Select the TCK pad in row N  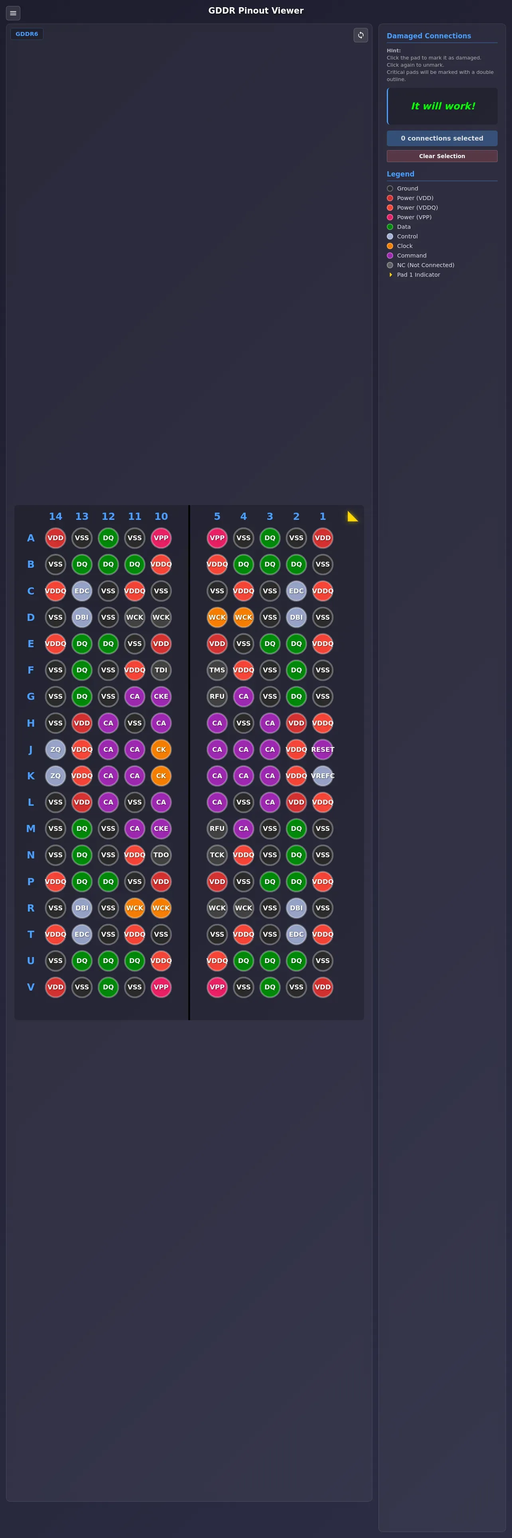(217, 855)
